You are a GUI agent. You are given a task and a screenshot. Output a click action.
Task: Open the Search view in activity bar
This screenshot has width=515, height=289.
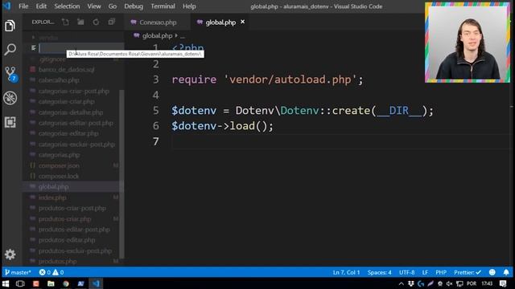pyautogui.click(x=10, y=50)
